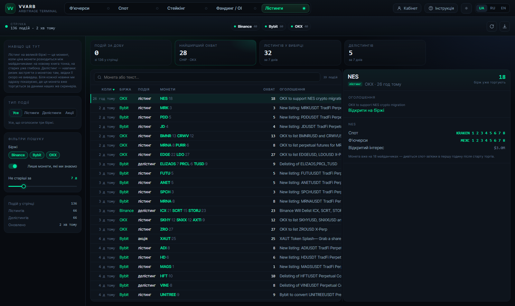Switch language to UA
515x306 pixels.
coord(482,8)
